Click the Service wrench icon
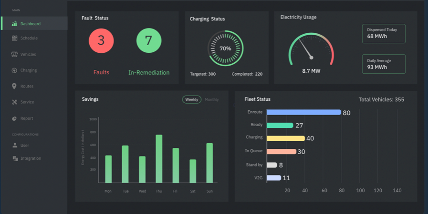Screen dimensions: 428x214 tap(15, 102)
